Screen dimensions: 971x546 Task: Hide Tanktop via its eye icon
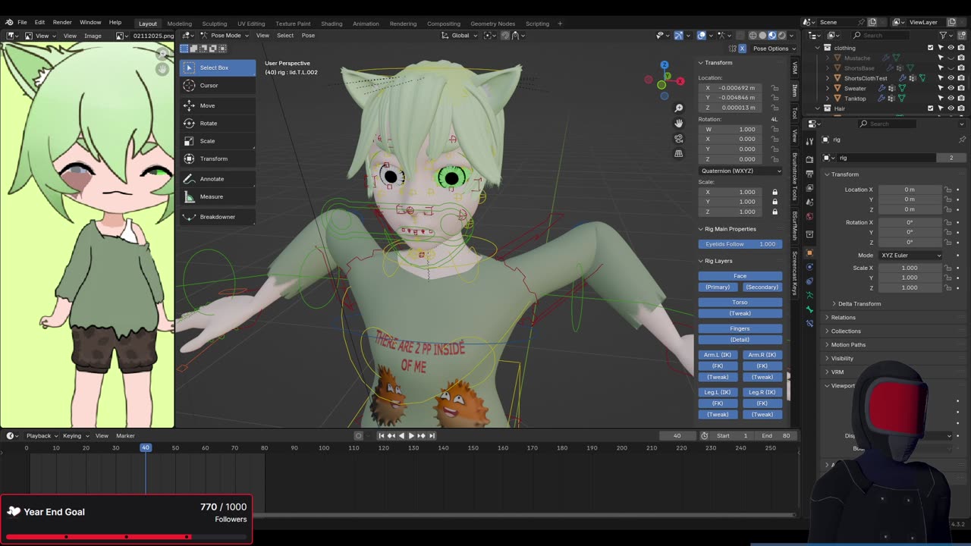pos(951,99)
